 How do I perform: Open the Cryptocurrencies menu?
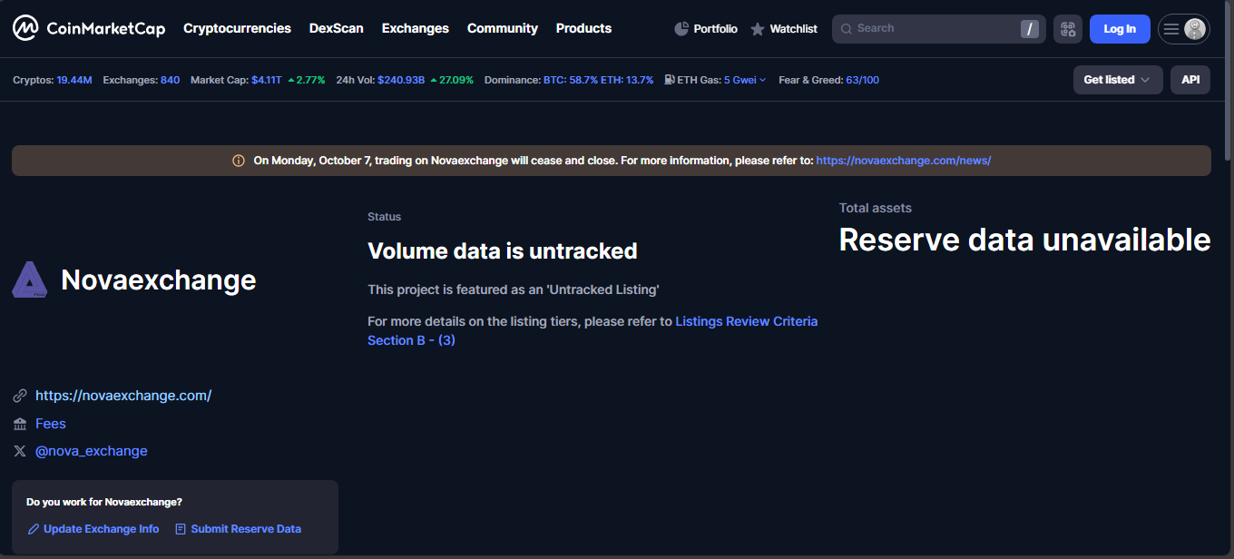237,28
